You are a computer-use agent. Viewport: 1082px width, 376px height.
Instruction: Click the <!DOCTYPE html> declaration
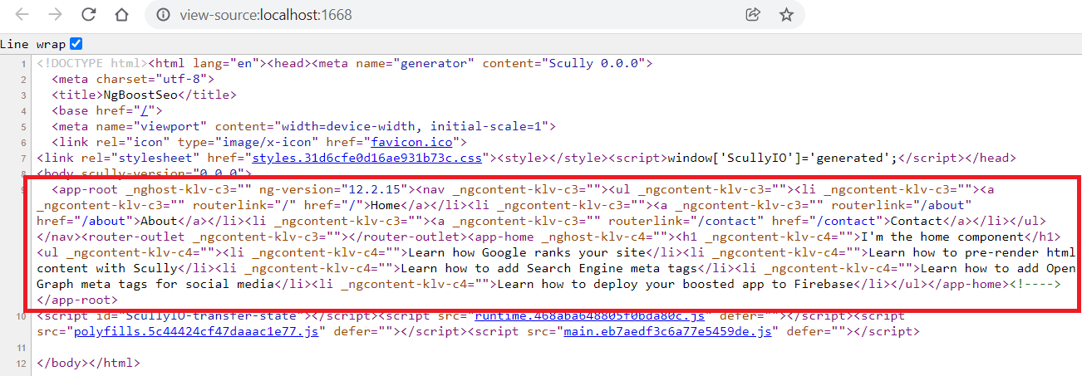point(91,63)
